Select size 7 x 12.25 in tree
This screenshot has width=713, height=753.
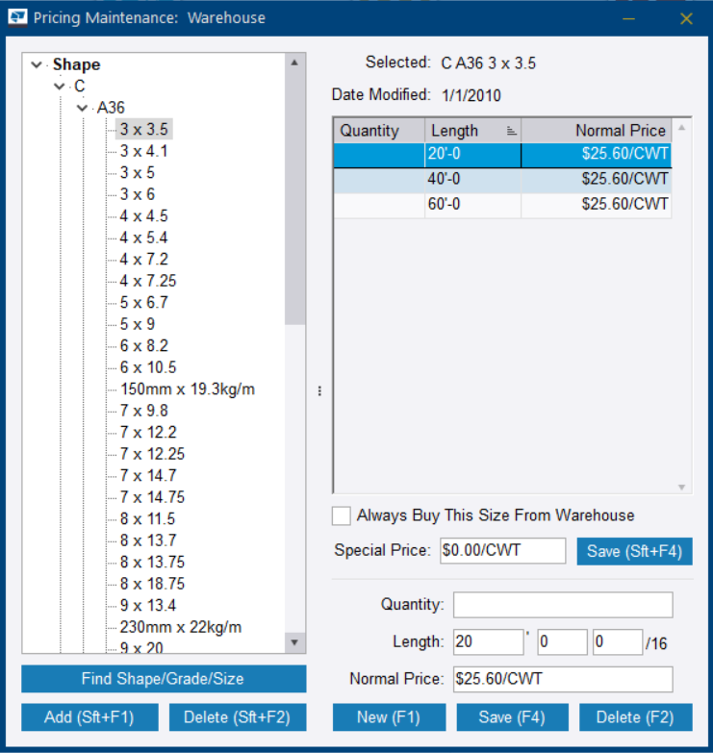[152, 454]
